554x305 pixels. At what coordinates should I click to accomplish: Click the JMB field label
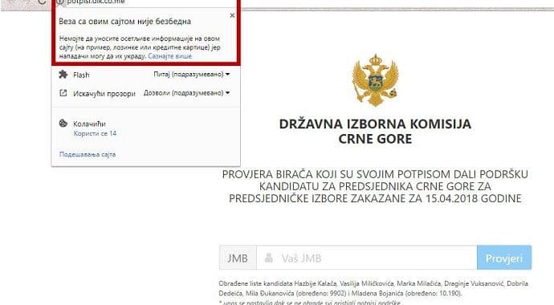[x=238, y=258]
